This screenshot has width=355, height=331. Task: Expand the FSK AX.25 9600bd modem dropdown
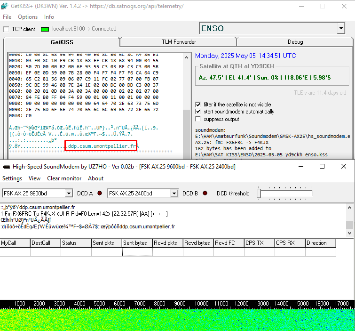pos(69,194)
